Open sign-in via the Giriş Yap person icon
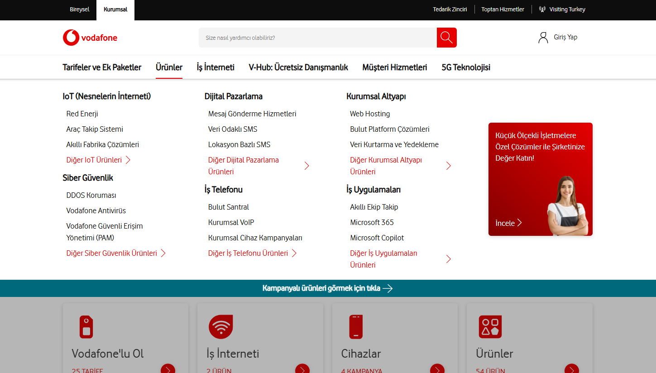 point(543,37)
